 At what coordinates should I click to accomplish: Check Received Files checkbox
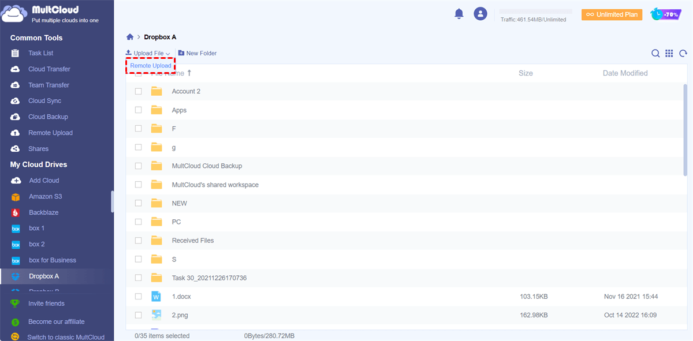pyautogui.click(x=138, y=241)
